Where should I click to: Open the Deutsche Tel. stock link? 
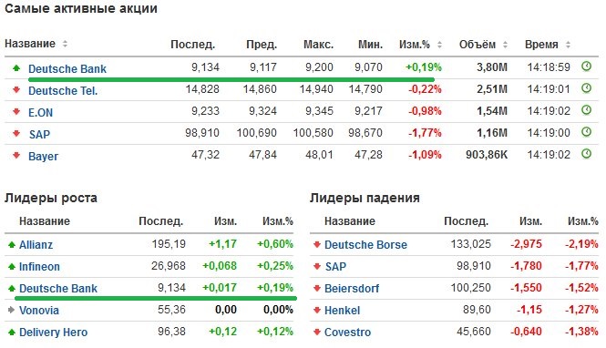(x=63, y=91)
